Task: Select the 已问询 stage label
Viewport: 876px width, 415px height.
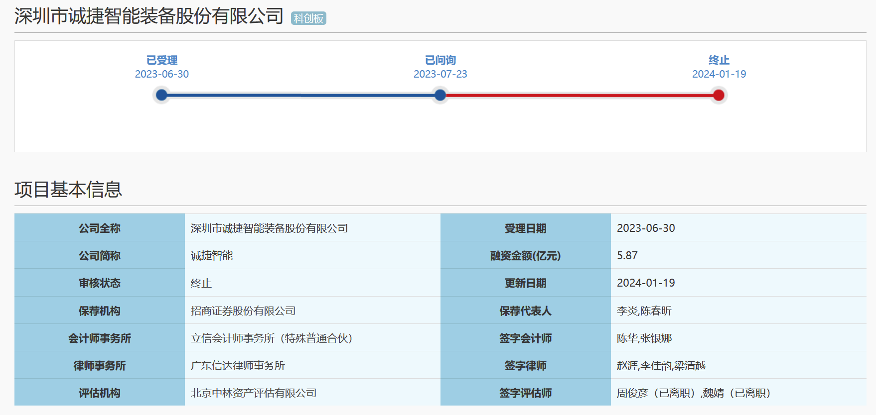Action: 440,60
